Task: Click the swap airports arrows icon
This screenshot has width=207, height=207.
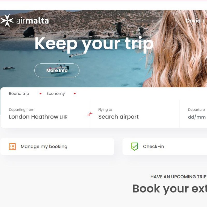Action: tap(90, 114)
